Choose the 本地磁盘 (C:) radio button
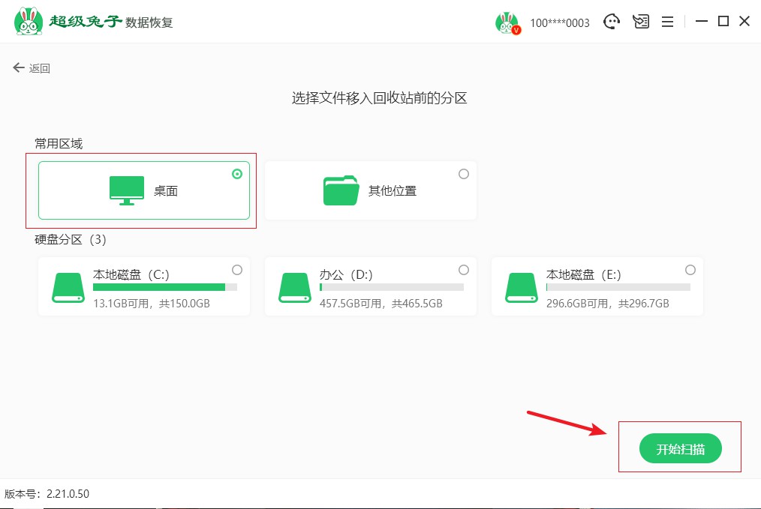 [237, 270]
